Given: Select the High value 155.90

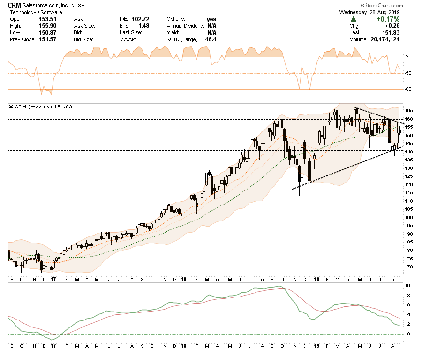Looking at the screenshot, I should pyautogui.click(x=48, y=26).
